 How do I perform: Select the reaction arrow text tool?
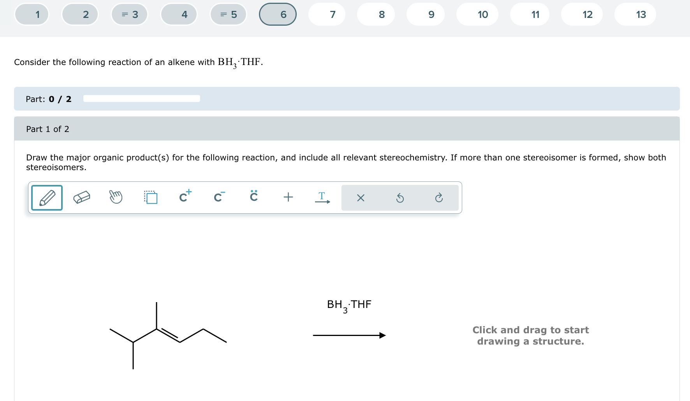click(x=322, y=198)
